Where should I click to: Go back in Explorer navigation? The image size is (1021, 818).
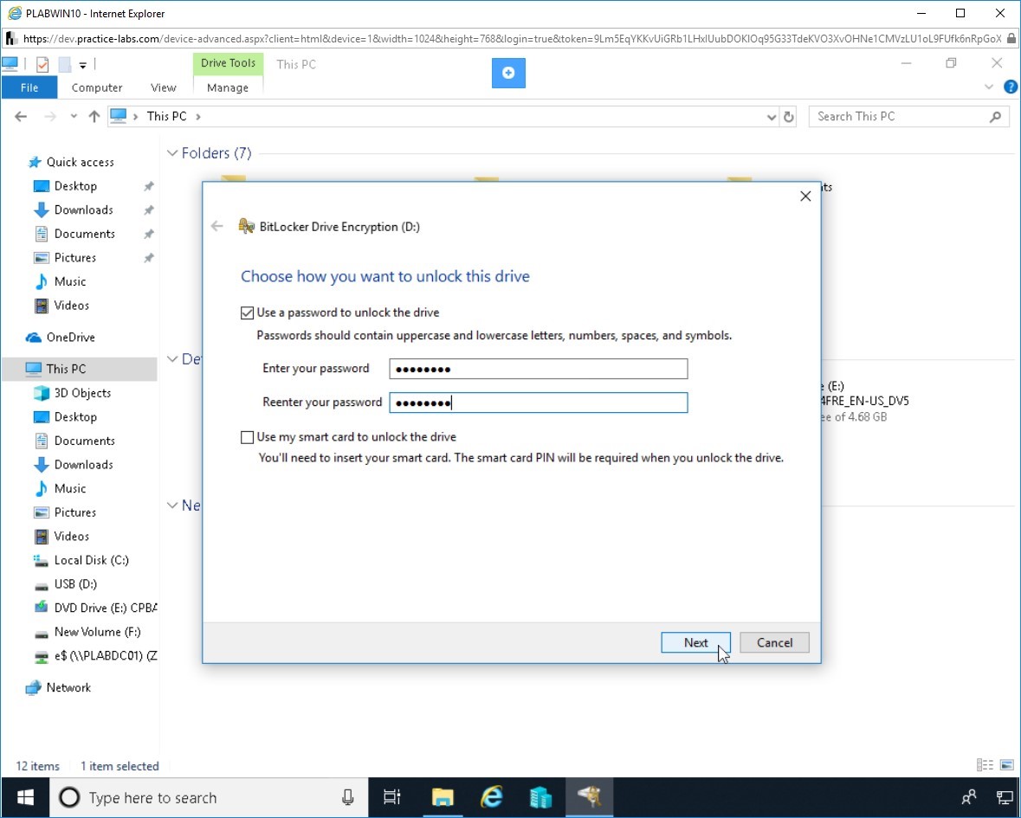[21, 117]
